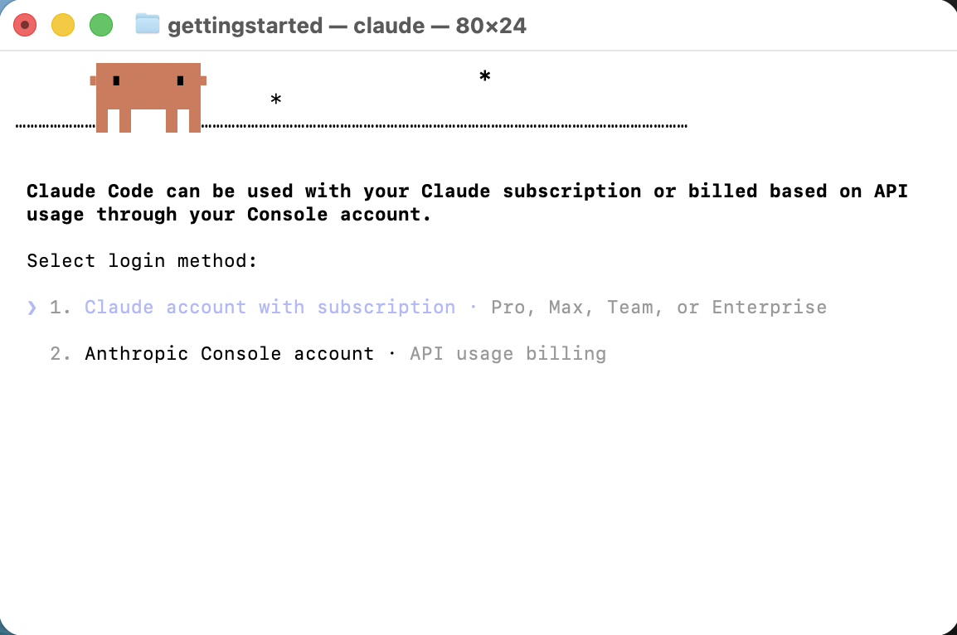Select Anthropic Console account
Viewport: 957px width, 635px height.
coord(229,353)
